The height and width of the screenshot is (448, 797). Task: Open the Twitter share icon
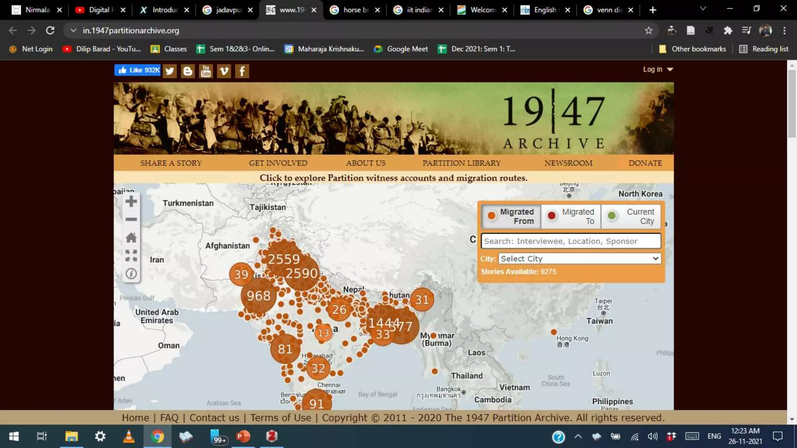tap(170, 71)
